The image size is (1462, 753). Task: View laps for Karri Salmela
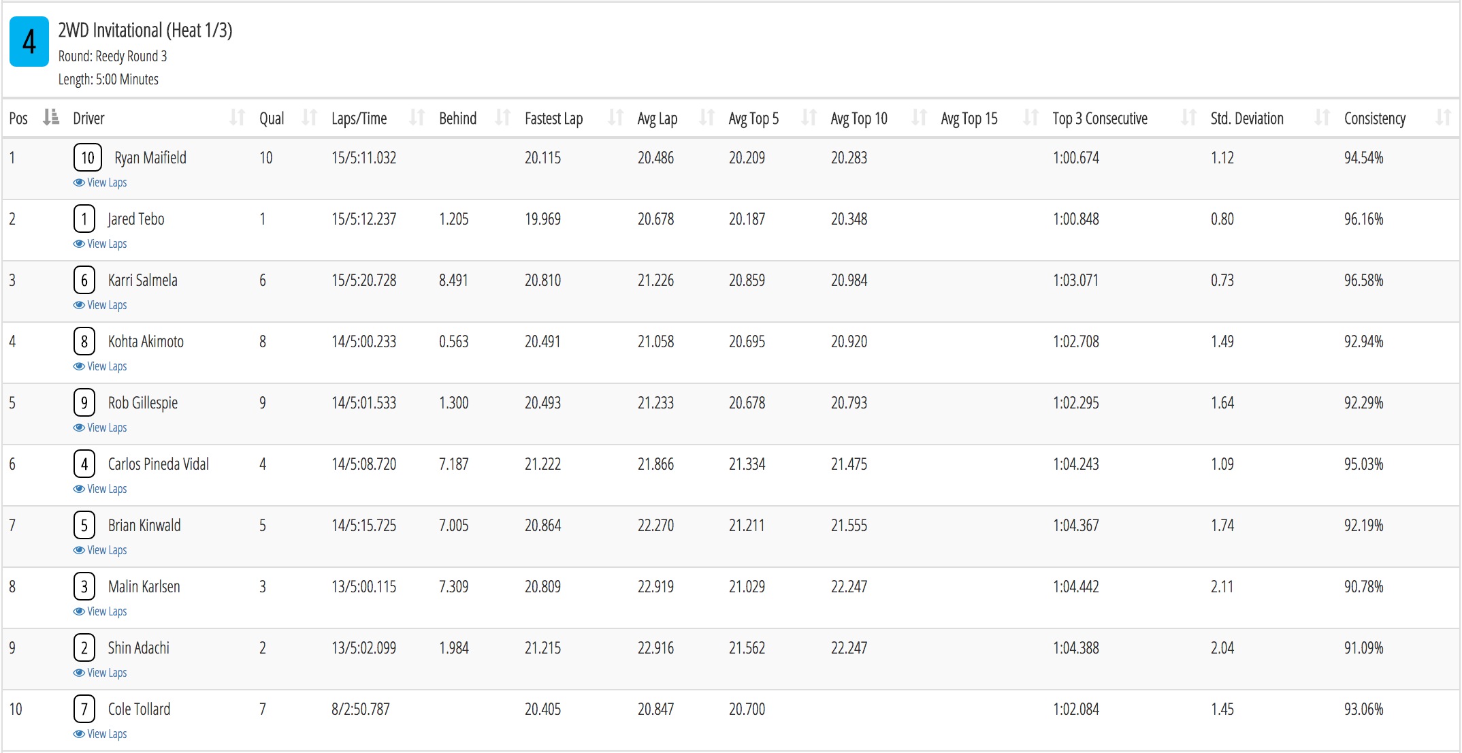(x=100, y=305)
